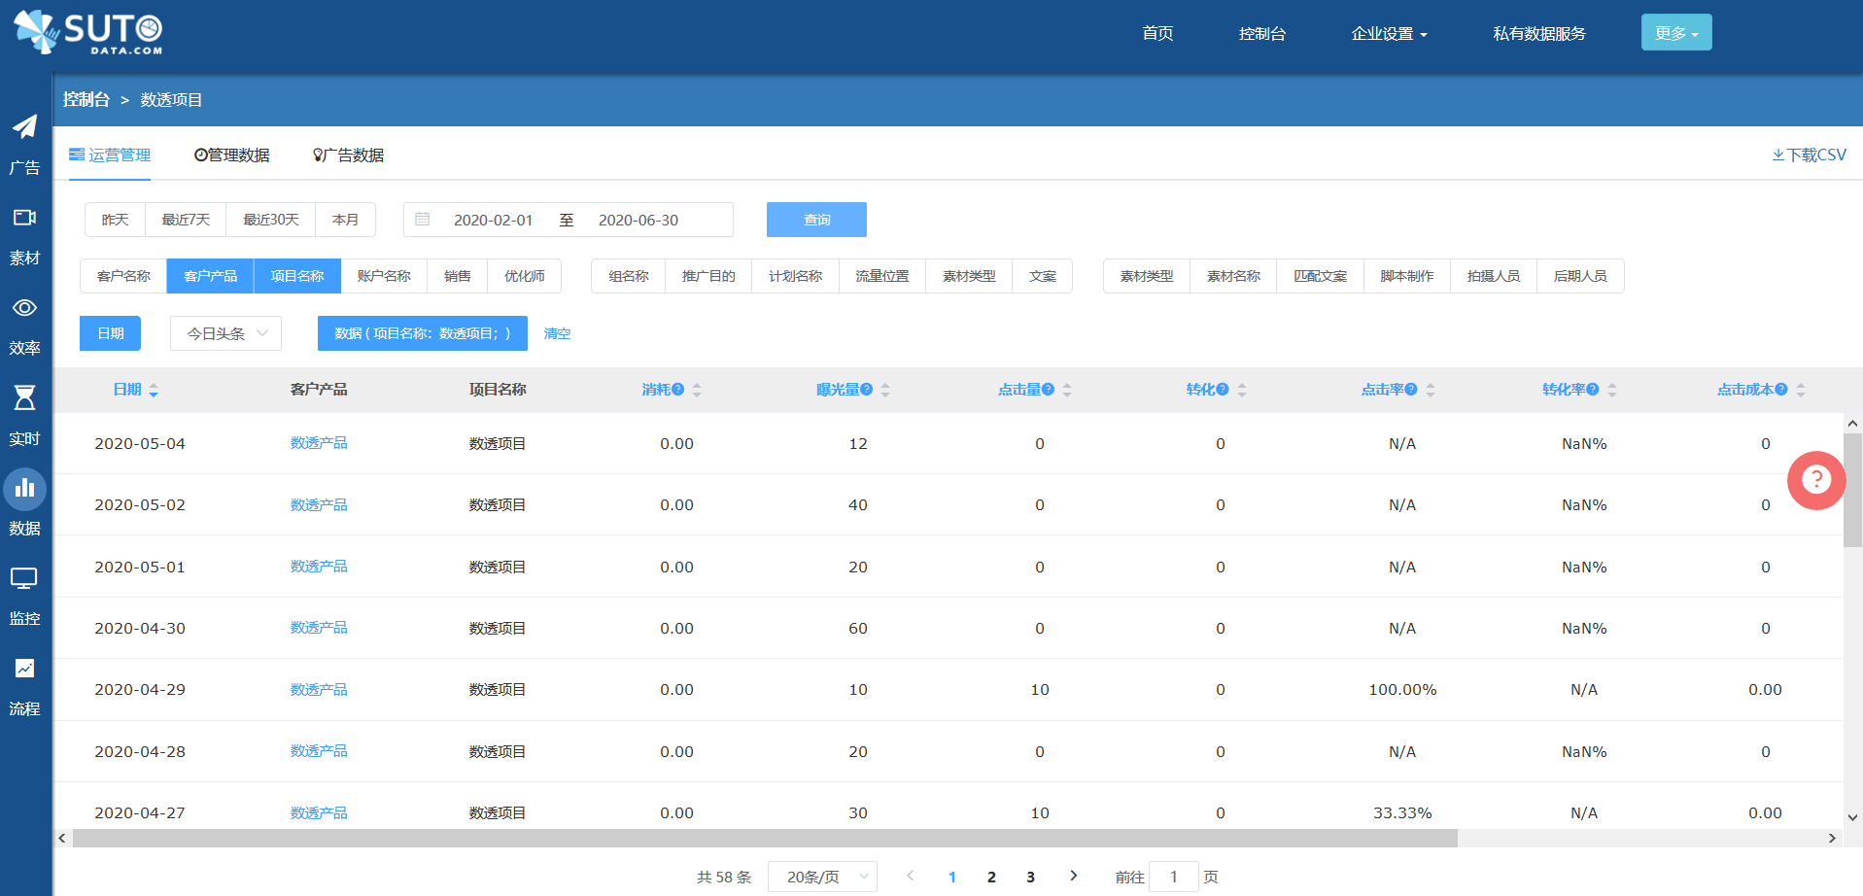
Task: Open 私有数据服务 in top navigation
Action: (1539, 33)
